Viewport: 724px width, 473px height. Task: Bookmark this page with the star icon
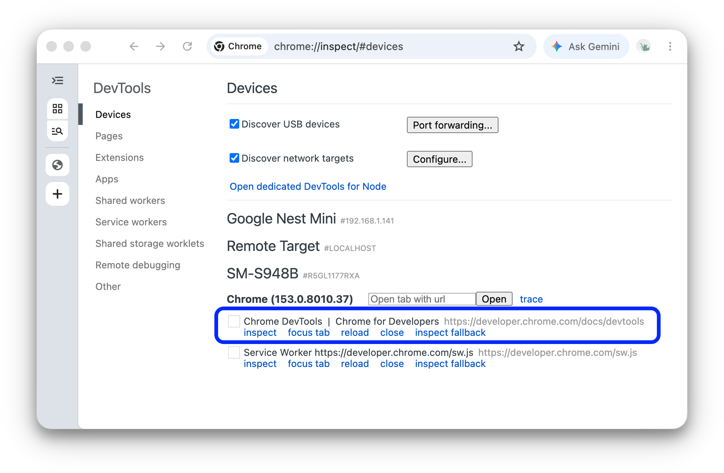pos(519,46)
